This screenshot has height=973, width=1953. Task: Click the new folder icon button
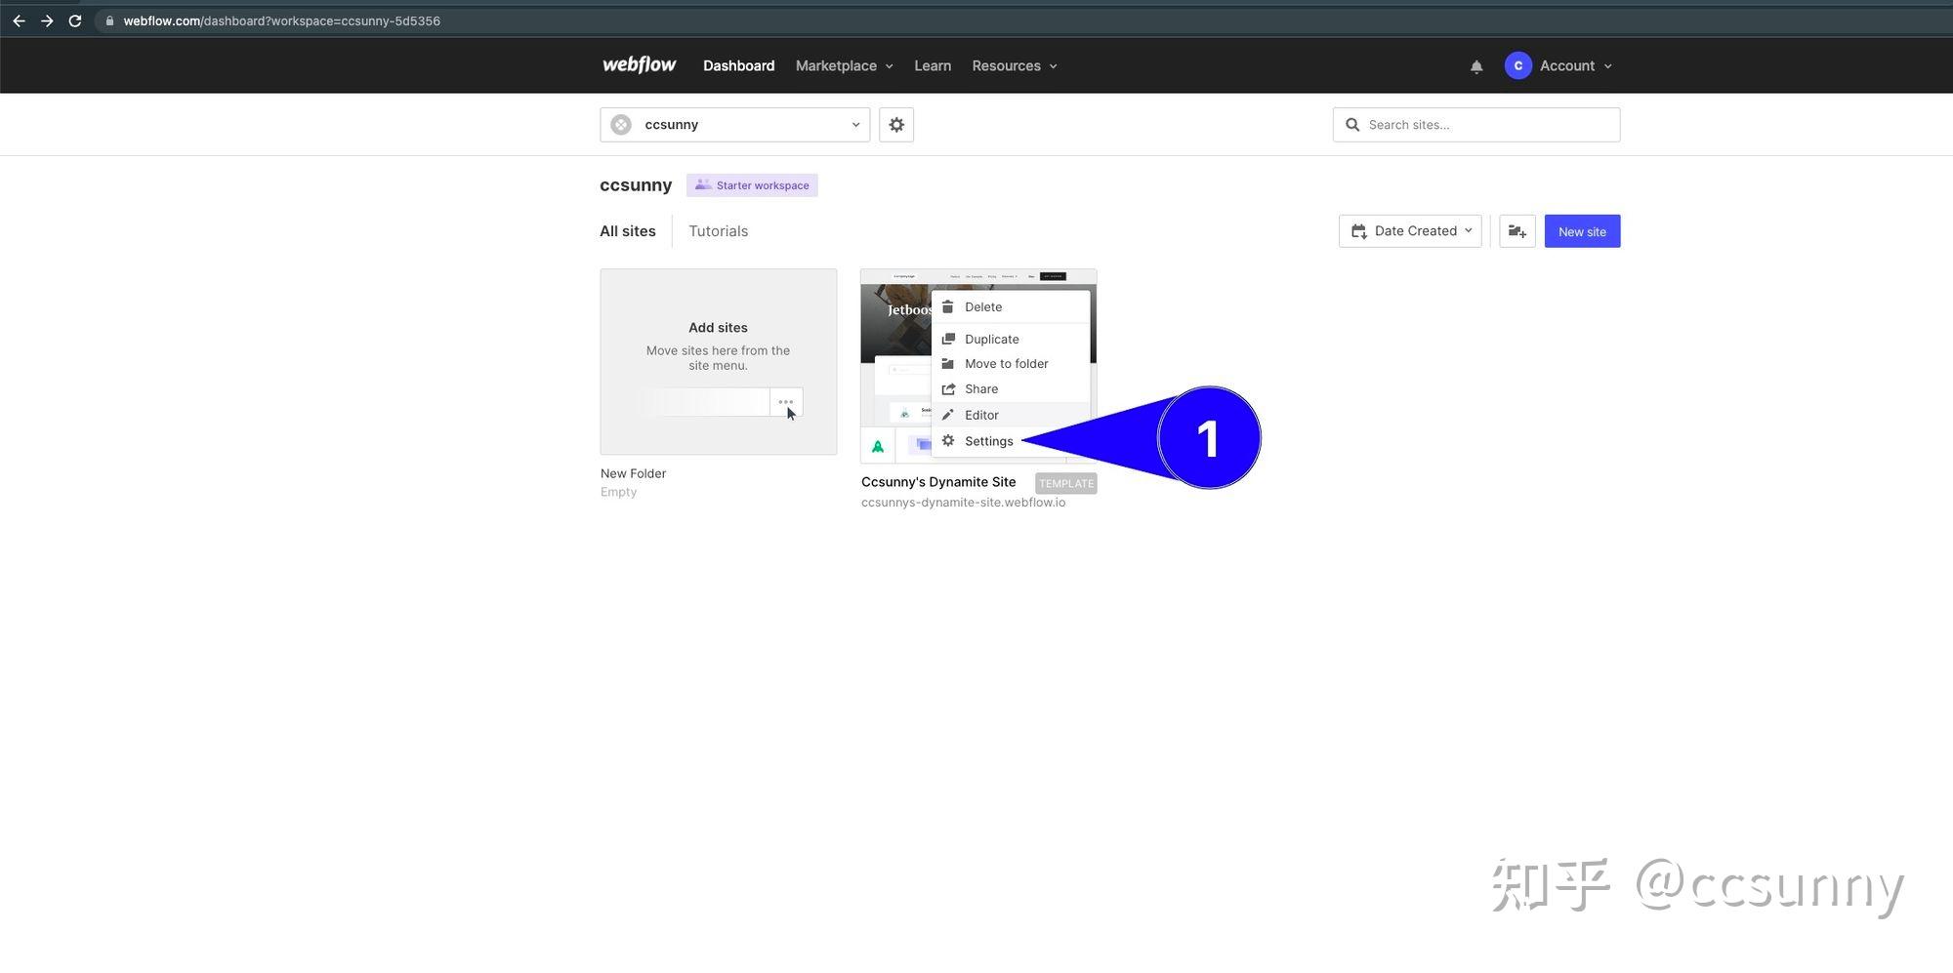pos(1517,231)
